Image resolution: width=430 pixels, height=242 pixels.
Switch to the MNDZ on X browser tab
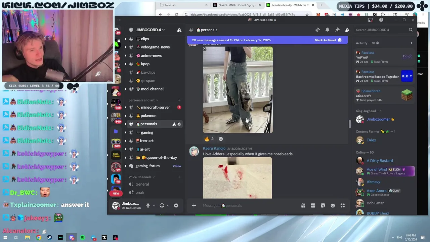pos(237,5)
